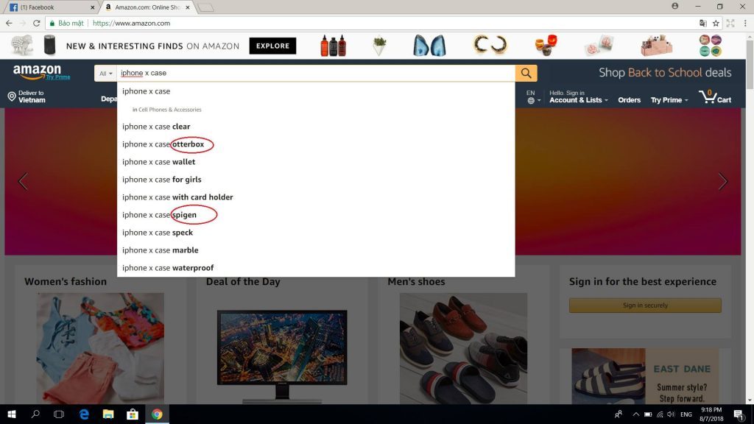This screenshot has width=754, height=424.
Task: Select first suggestion "iphone x case"
Action: tap(316, 91)
